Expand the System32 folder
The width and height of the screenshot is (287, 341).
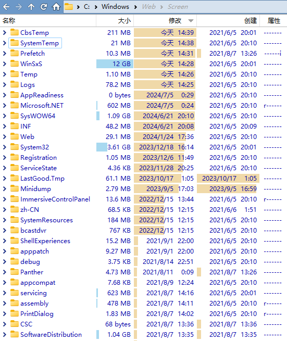point(5,147)
